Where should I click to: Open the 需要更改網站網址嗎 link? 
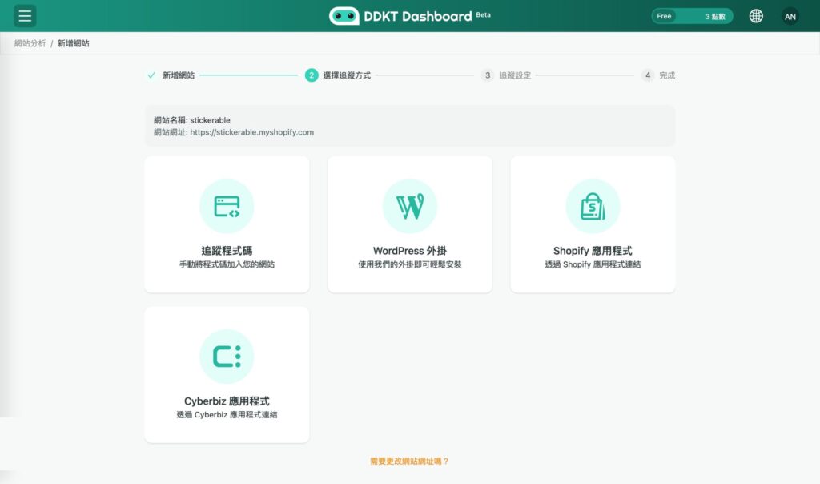click(x=409, y=461)
